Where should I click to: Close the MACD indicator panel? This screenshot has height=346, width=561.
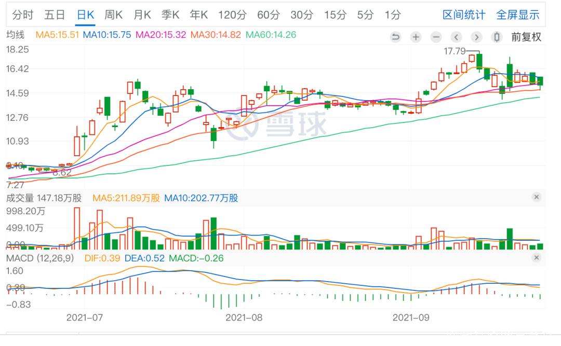point(537,258)
